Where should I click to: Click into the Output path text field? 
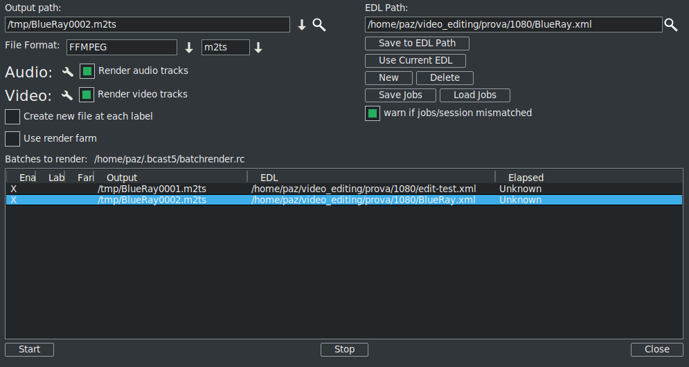point(147,25)
